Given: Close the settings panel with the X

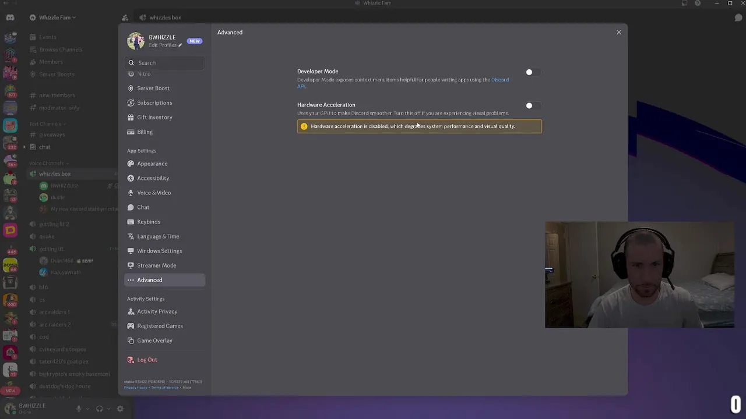Looking at the screenshot, I should pos(619,33).
